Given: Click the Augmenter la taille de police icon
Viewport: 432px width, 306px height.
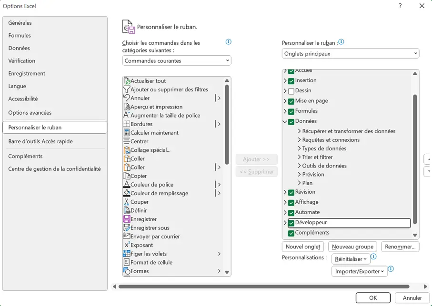Looking at the screenshot, I should [x=127, y=115].
